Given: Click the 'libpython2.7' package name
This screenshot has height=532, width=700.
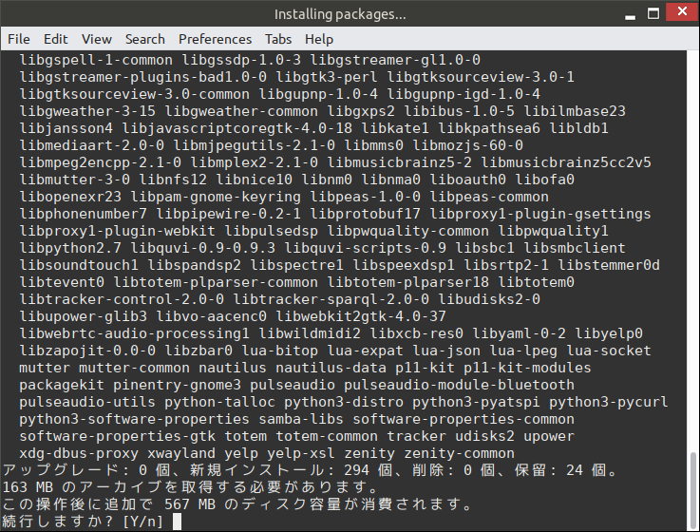Looking at the screenshot, I should pyautogui.click(x=70, y=248).
